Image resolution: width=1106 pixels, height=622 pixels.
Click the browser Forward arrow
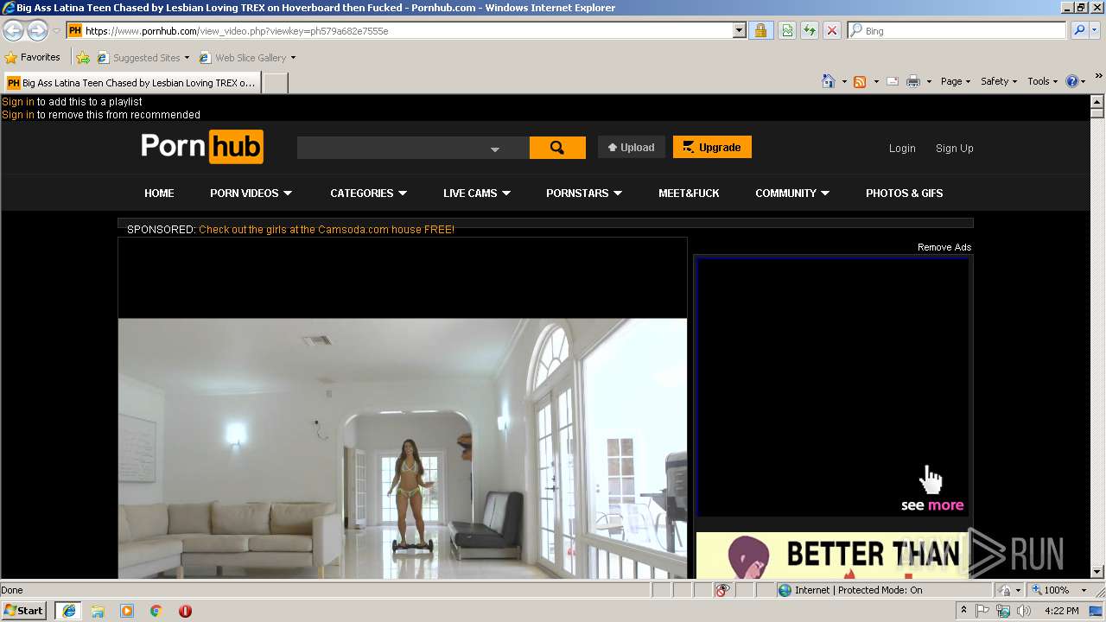pos(37,30)
